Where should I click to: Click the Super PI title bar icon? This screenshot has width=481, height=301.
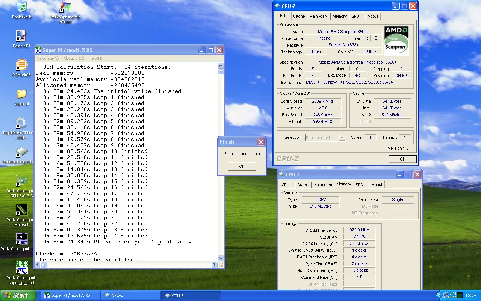coord(38,50)
